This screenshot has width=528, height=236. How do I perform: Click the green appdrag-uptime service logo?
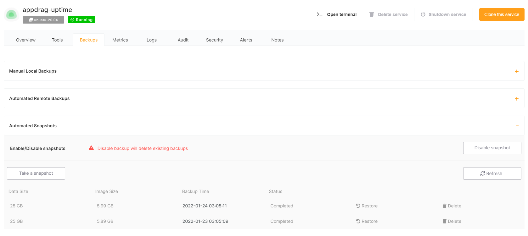click(x=12, y=14)
